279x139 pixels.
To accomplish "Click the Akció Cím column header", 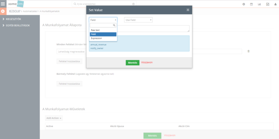I will [x=184, y=126].
